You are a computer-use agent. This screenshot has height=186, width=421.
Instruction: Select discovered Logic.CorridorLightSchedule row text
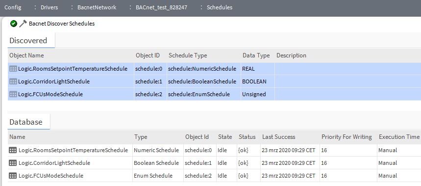[54, 81]
